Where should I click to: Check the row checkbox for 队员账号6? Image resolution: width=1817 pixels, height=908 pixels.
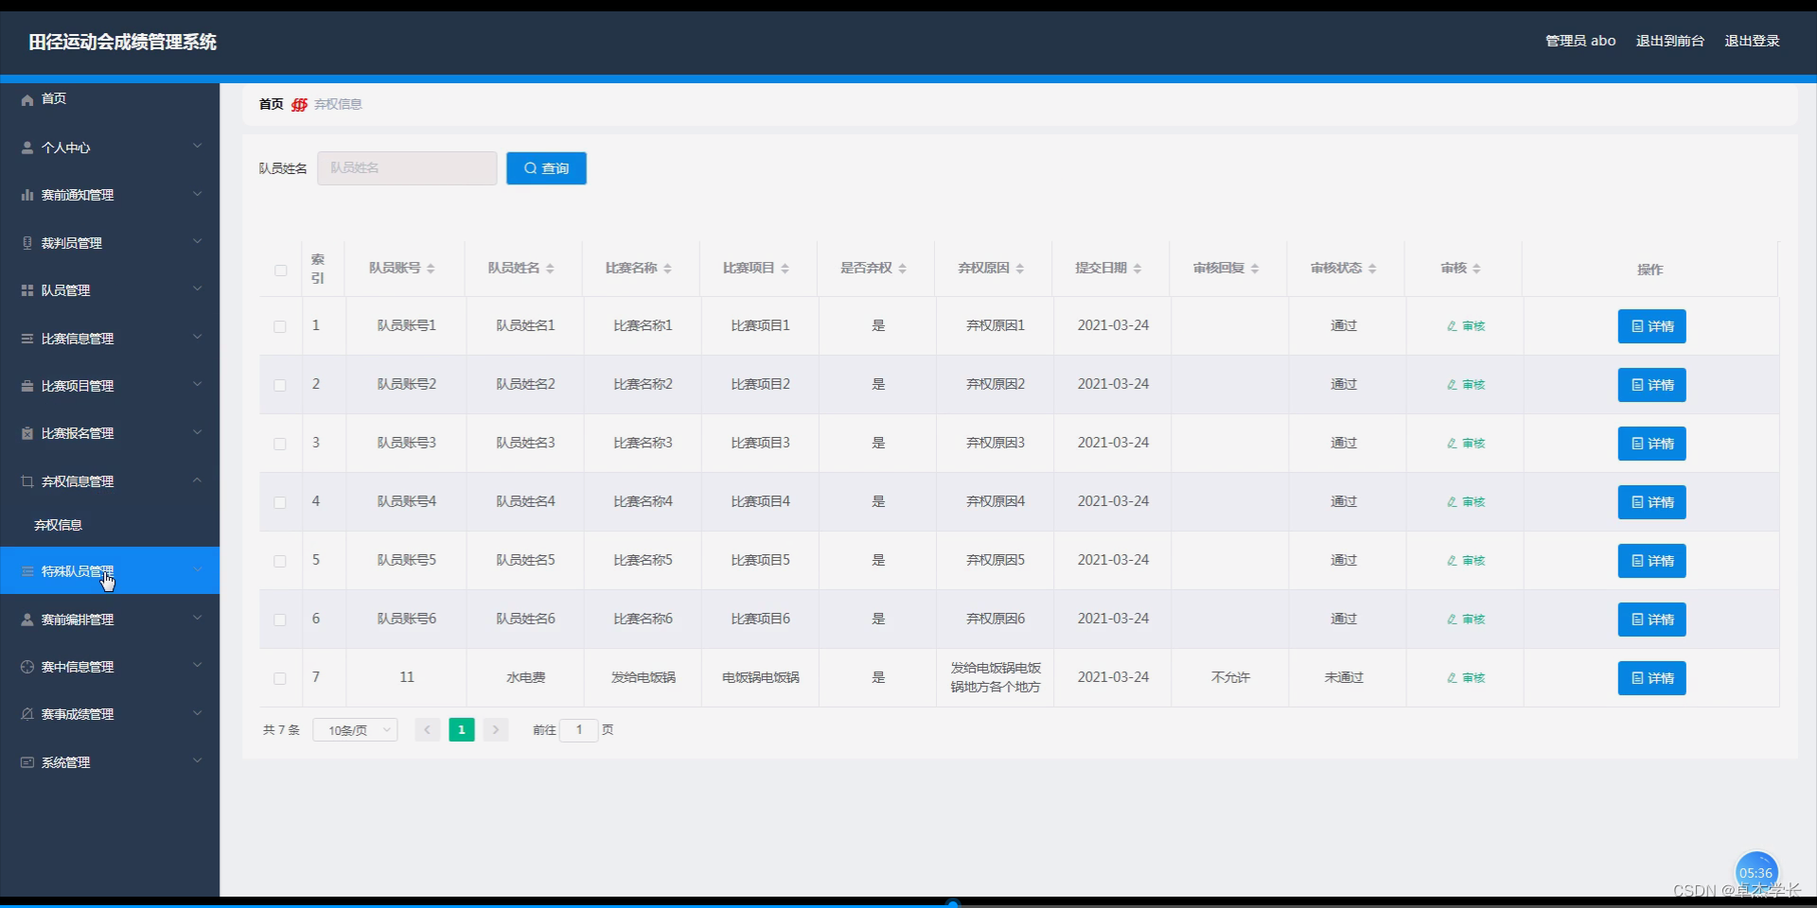(x=280, y=620)
